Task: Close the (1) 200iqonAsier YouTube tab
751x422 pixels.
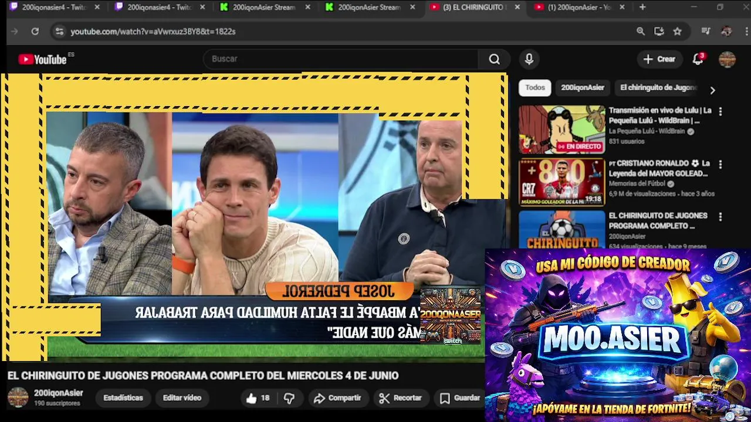Action: pyautogui.click(x=622, y=7)
